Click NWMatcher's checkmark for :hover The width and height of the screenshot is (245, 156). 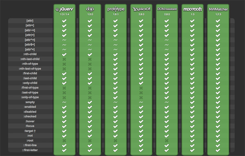(x=218, y=121)
